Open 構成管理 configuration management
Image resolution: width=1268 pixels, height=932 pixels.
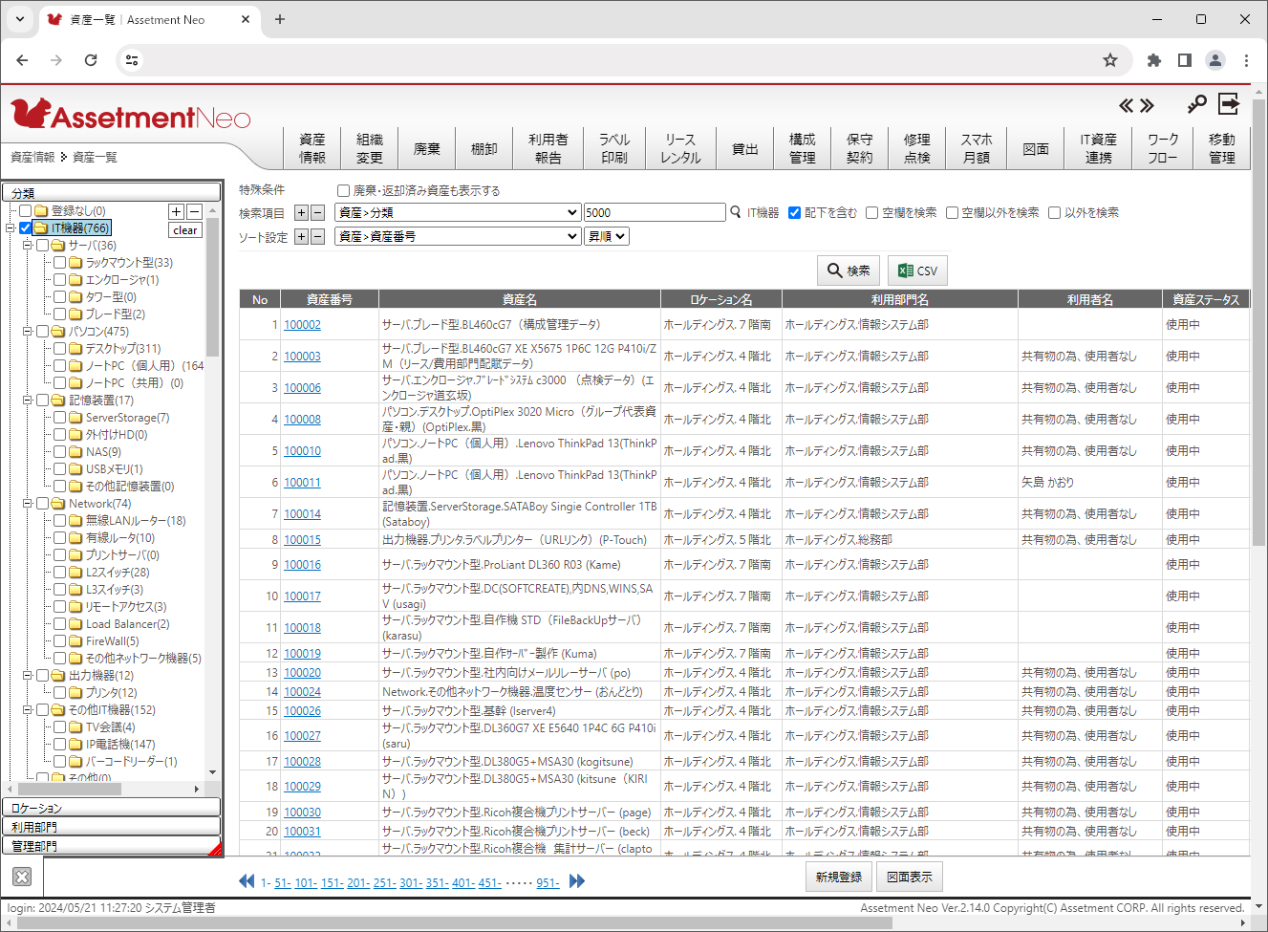[x=803, y=147]
